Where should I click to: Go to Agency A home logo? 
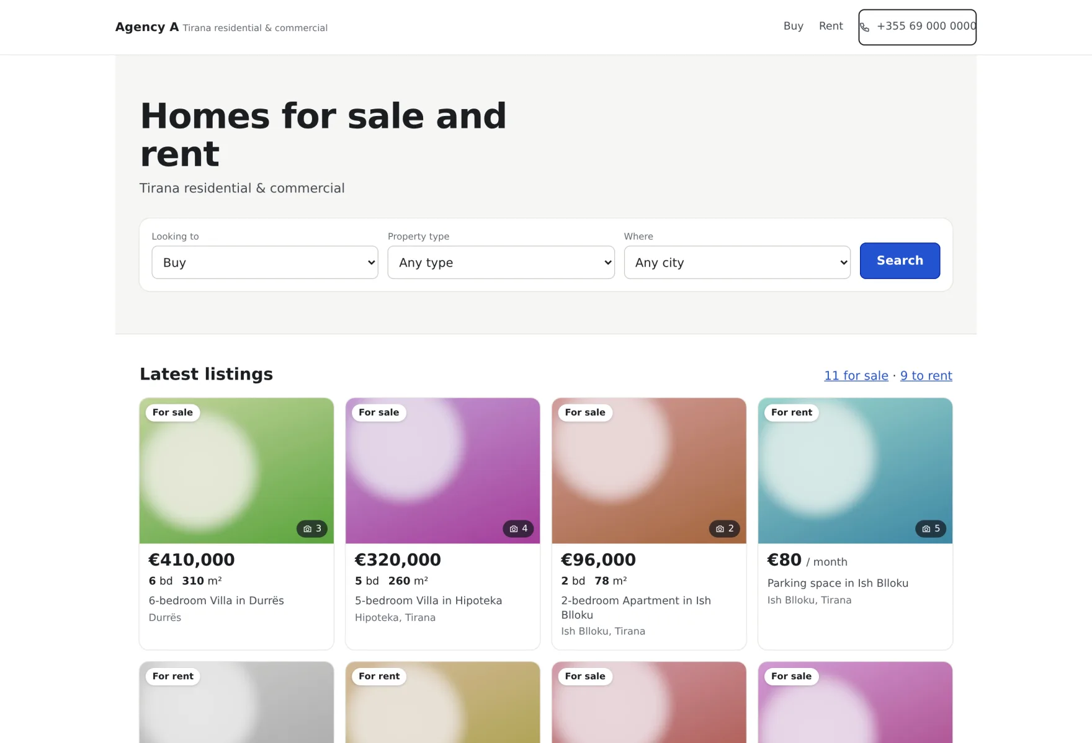pyautogui.click(x=147, y=27)
